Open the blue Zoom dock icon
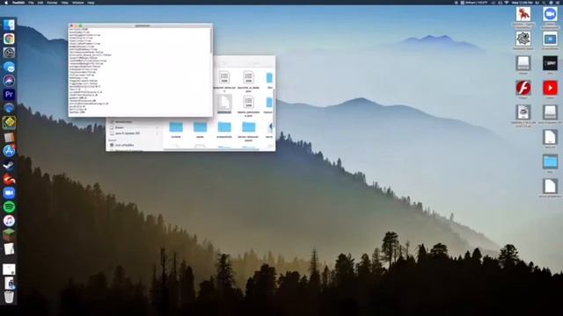Viewport: 563px width, 316px height. pos(9,193)
